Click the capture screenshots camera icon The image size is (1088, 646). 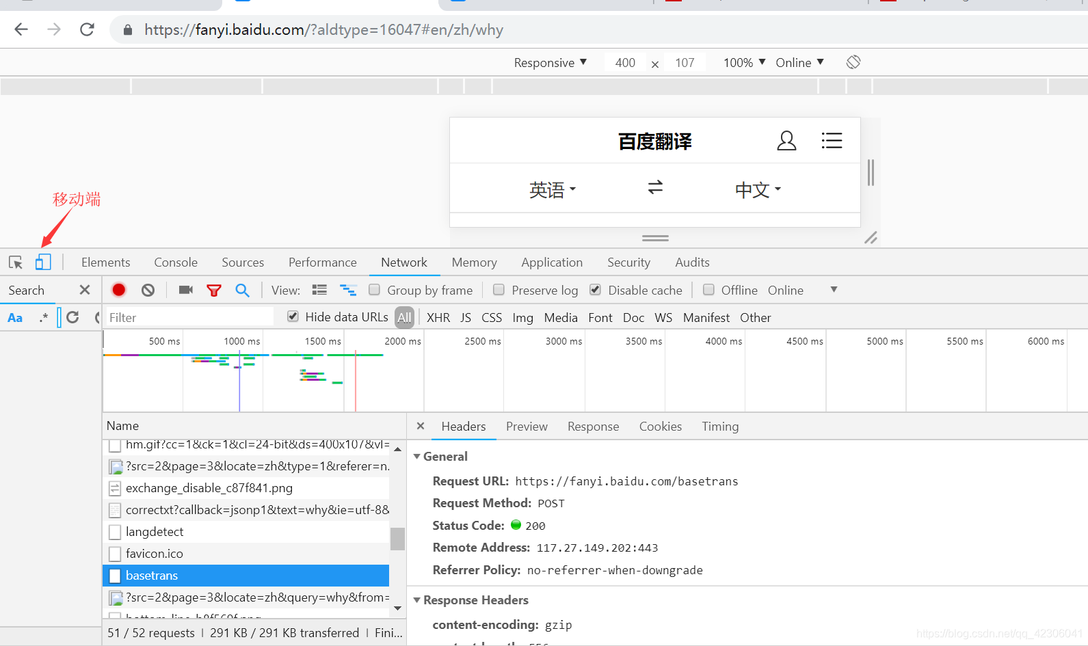tap(185, 290)
